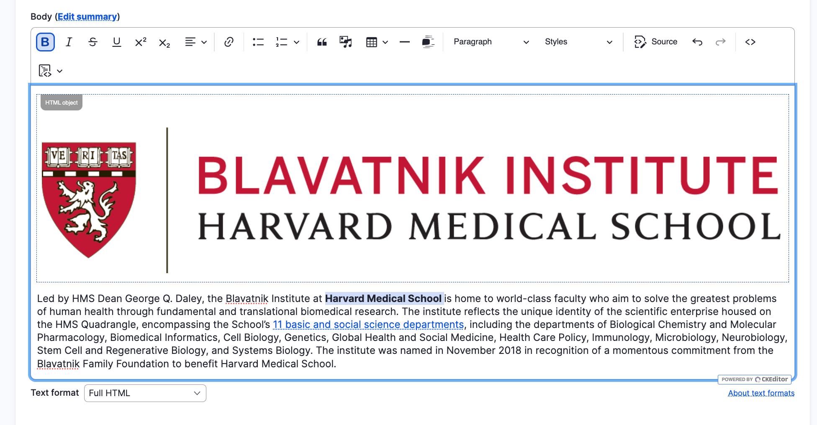Open the Text format Full HTML dropdown
Image resolution: width=817 pixels, height=425 pixels.
click(x=145, y=393)
